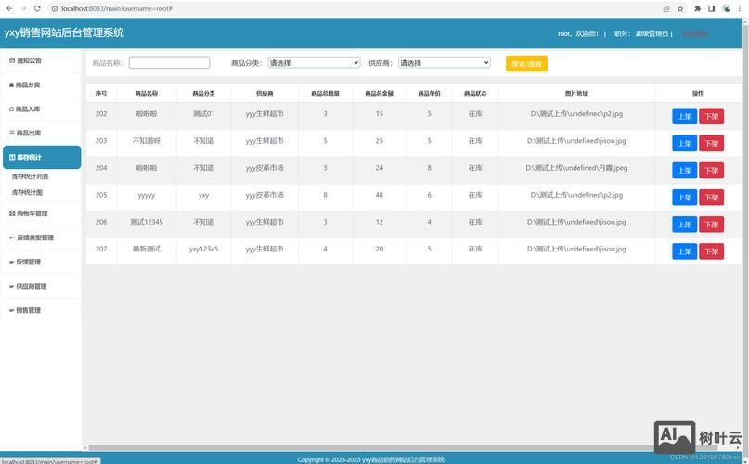749x464 pixels.
Task: Click 上架 for product row 202
Action: (684, 117)
